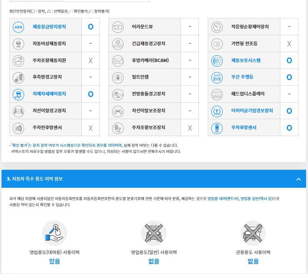
Task: Click the 3. 자동차 특수 용도 이력 정보 header
Action: coord(35,179)
